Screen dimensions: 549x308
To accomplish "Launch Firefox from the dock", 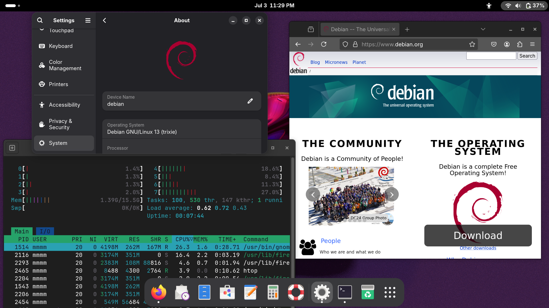I will [159, 292].
